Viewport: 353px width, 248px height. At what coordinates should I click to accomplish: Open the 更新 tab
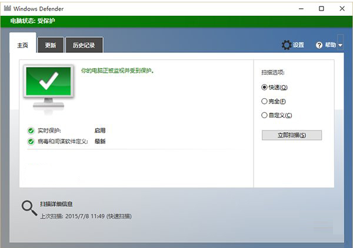[51, 45]
